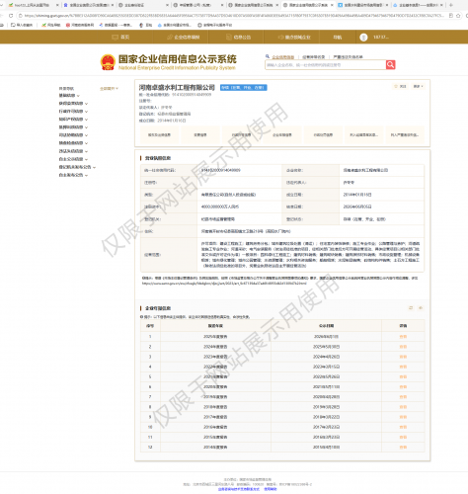
Task: Expand 自主发布公告 in the sidebar
Action: (73, 175)
